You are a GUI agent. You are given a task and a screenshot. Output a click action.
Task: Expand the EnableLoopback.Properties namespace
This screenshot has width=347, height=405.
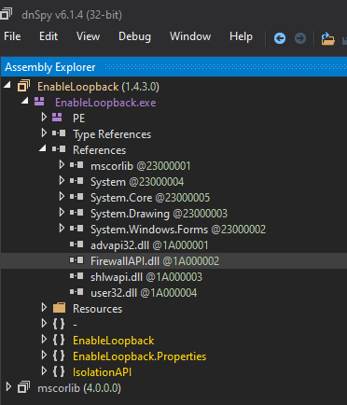pos(44,356)
